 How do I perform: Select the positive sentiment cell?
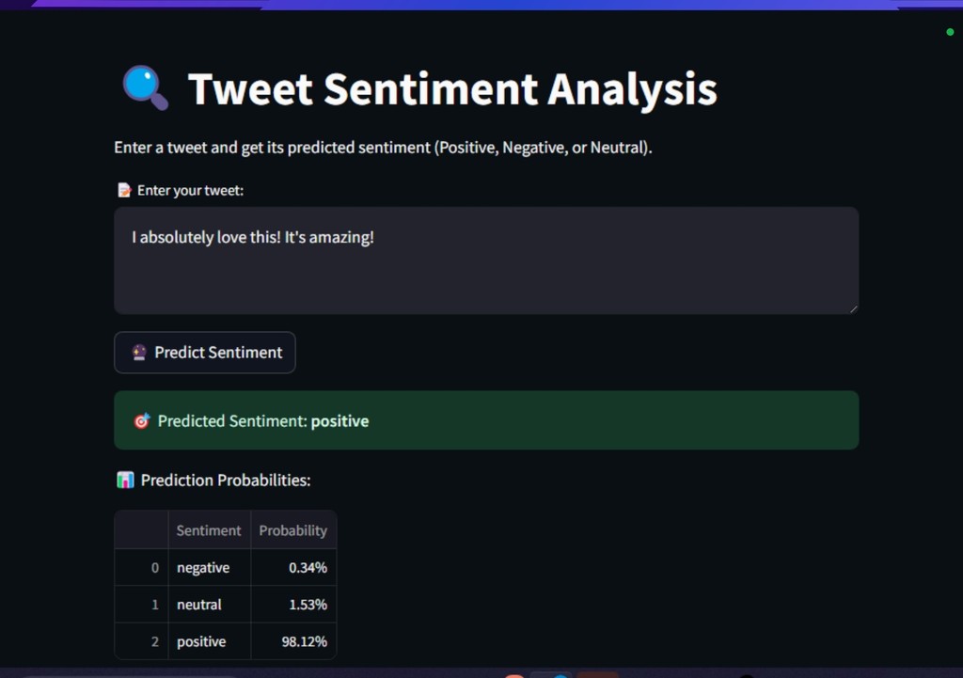click(201, 641)
